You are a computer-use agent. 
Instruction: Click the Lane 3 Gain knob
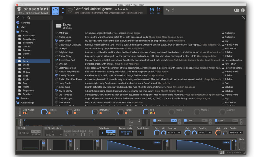219,133
